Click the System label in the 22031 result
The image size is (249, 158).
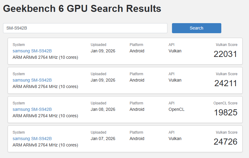pyautogui.click(x=19, y=45)
